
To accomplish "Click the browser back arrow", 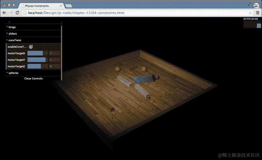I will click(x=4, y=13).
